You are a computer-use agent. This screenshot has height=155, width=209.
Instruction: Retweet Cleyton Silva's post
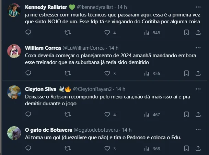pos(68,115)
